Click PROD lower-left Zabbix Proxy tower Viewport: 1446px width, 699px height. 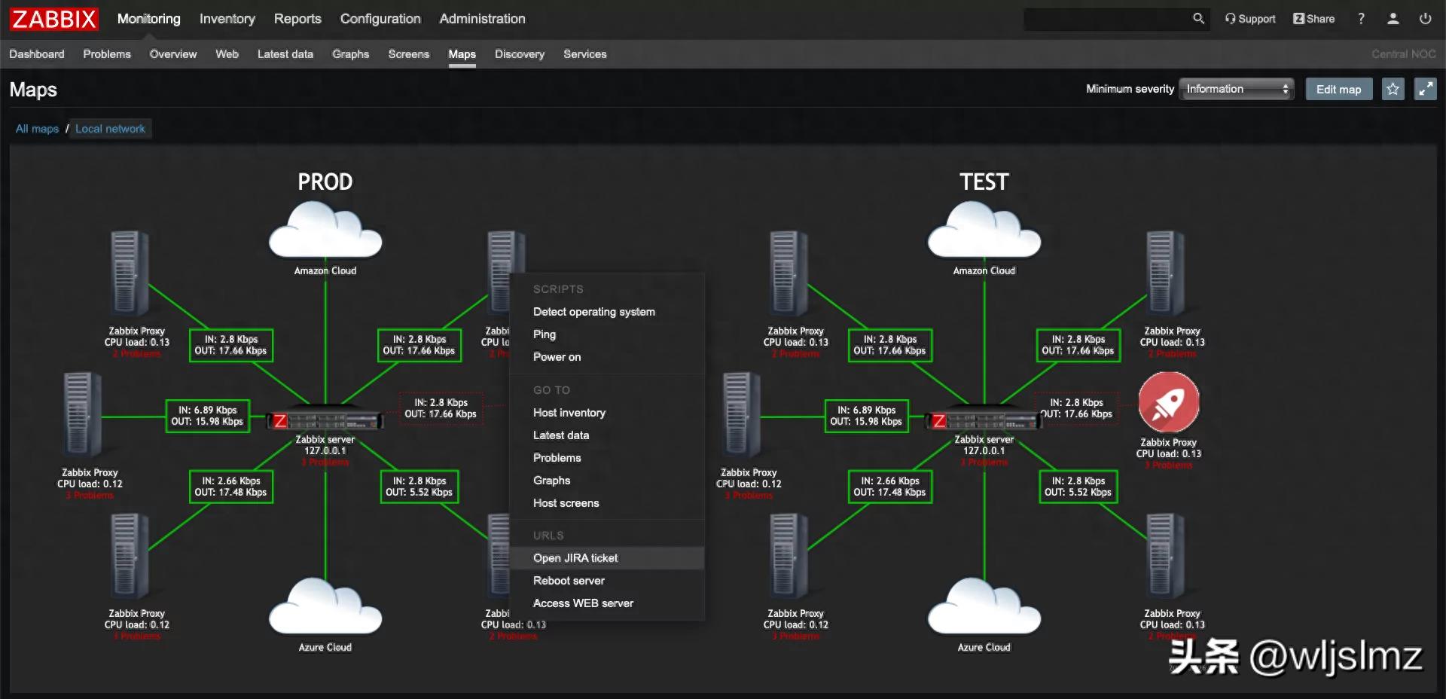coord(130,556)
